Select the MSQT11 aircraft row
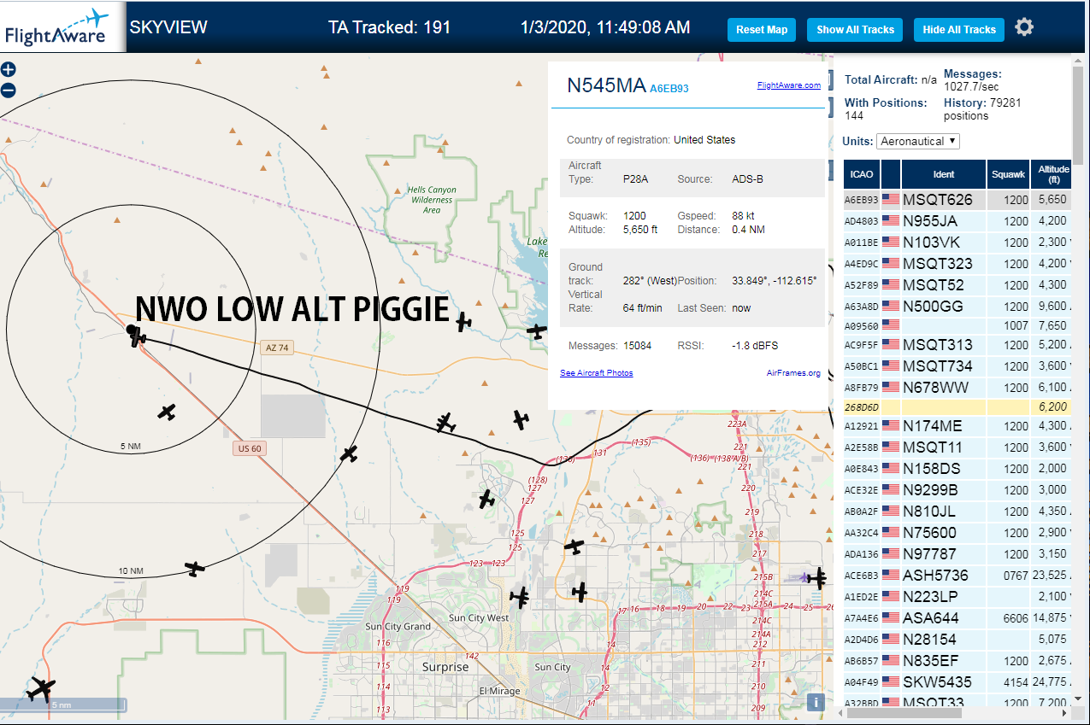The height and width of the screenshot is (725, 1090). click(x=957, y=447)
